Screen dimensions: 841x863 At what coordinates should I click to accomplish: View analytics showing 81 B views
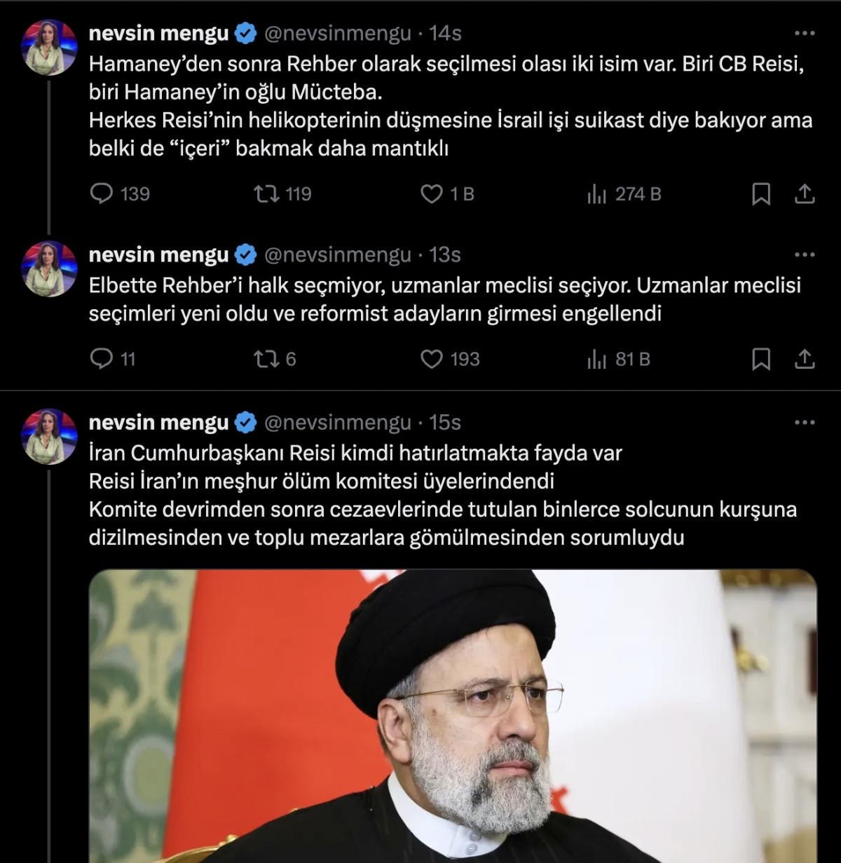(596, 360)
